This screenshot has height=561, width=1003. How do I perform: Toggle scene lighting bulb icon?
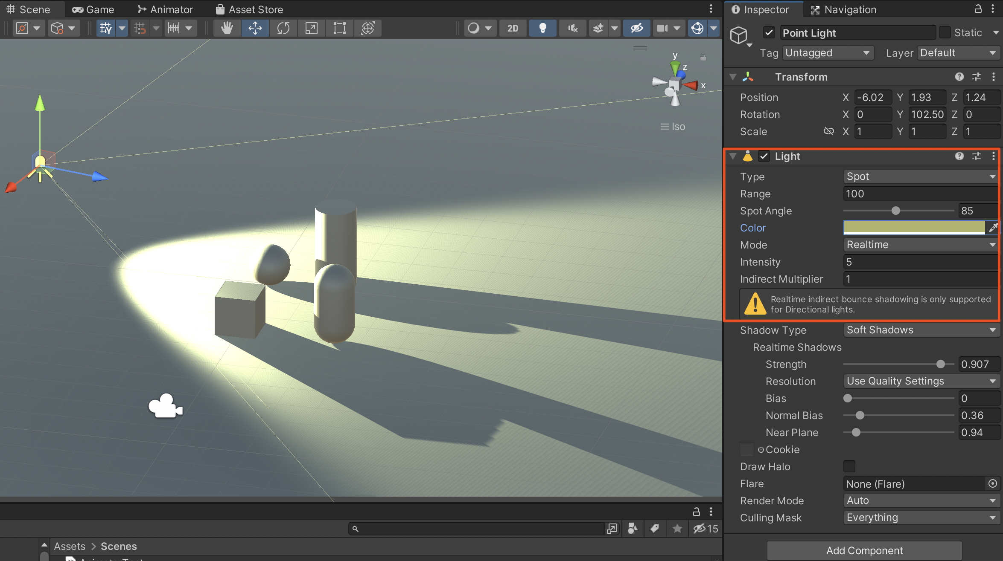(542, 28)
